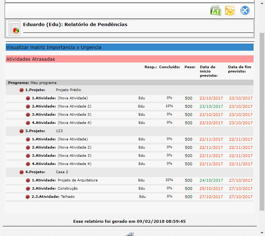Select the Atividades Atrasadas section header
The width and height of the screenshot is (265, 236).
[x=130, y=59]
